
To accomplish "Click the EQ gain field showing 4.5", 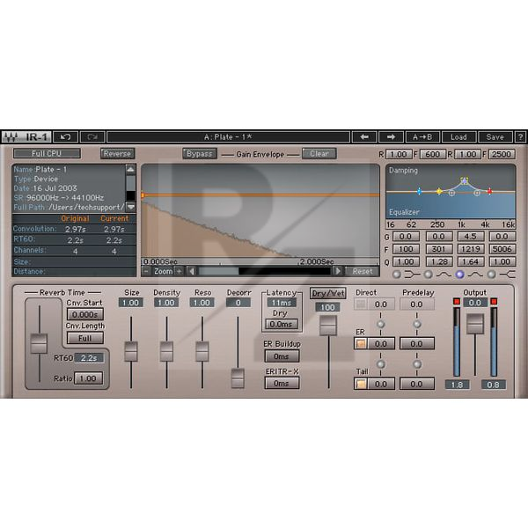I will click(471, 237).
